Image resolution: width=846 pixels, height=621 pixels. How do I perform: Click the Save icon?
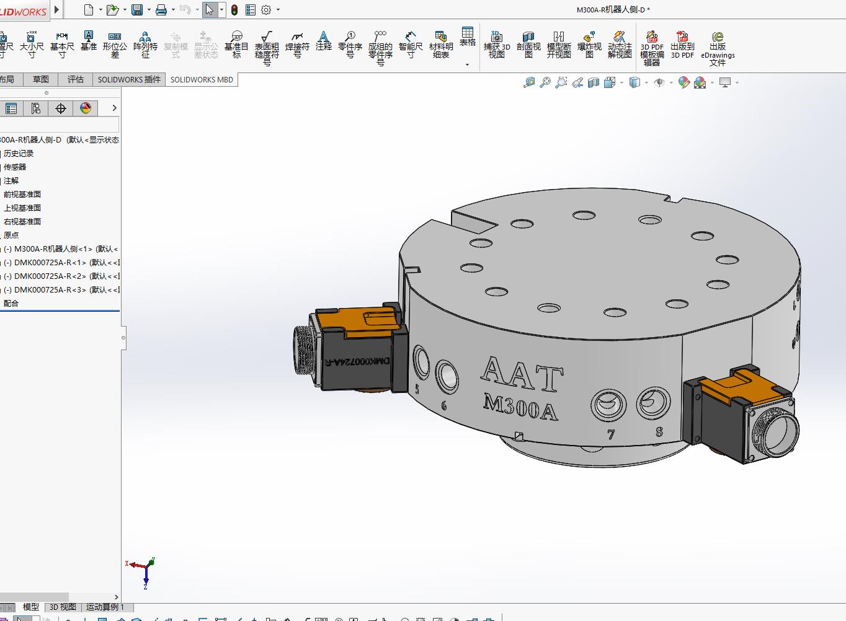click(x=137, y=9)
